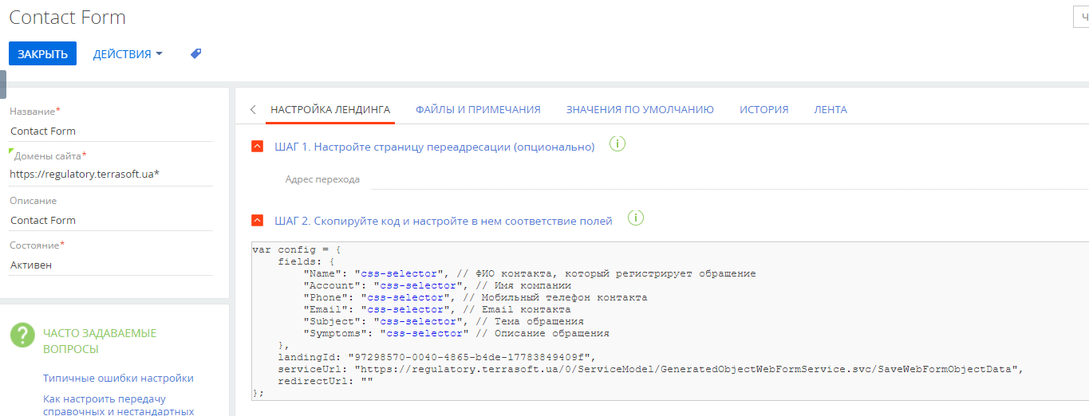Click the tag icon next to ДЕЙСТВИЯ
This screenshot has width=1089, height=416.
pyautogui.click(x=195, y=53)
